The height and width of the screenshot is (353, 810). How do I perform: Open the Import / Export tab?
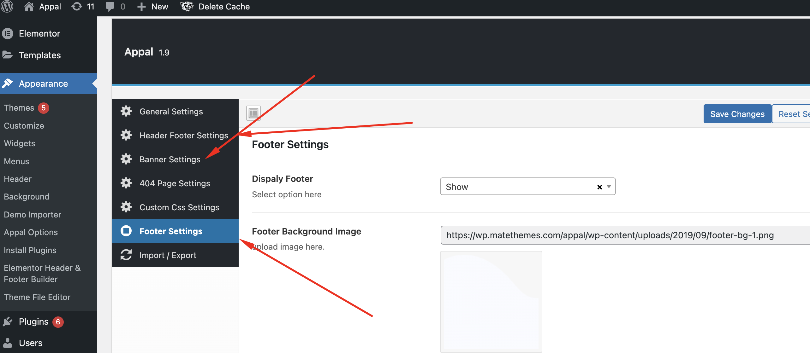click(x=175, y=255)
